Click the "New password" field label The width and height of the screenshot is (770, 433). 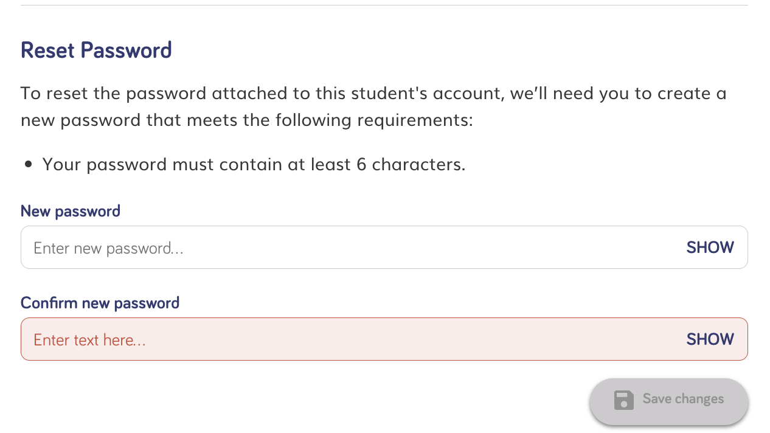pyautogui.click(x=71, y=211)
